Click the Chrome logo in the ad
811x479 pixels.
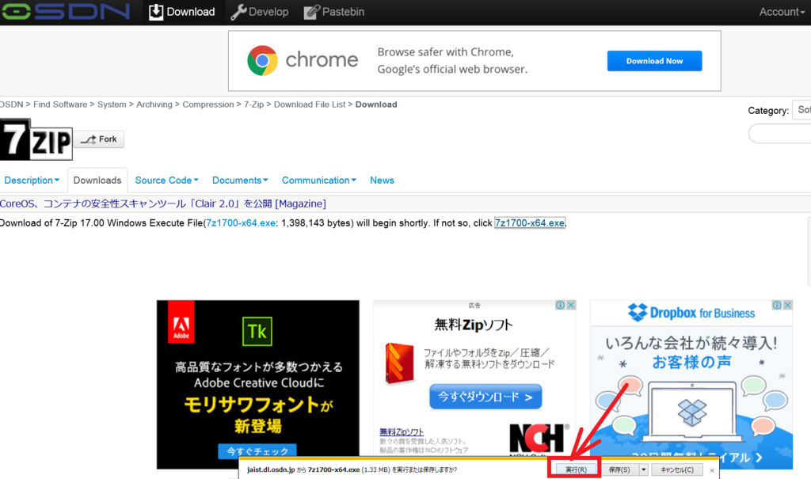pos(262,60)
